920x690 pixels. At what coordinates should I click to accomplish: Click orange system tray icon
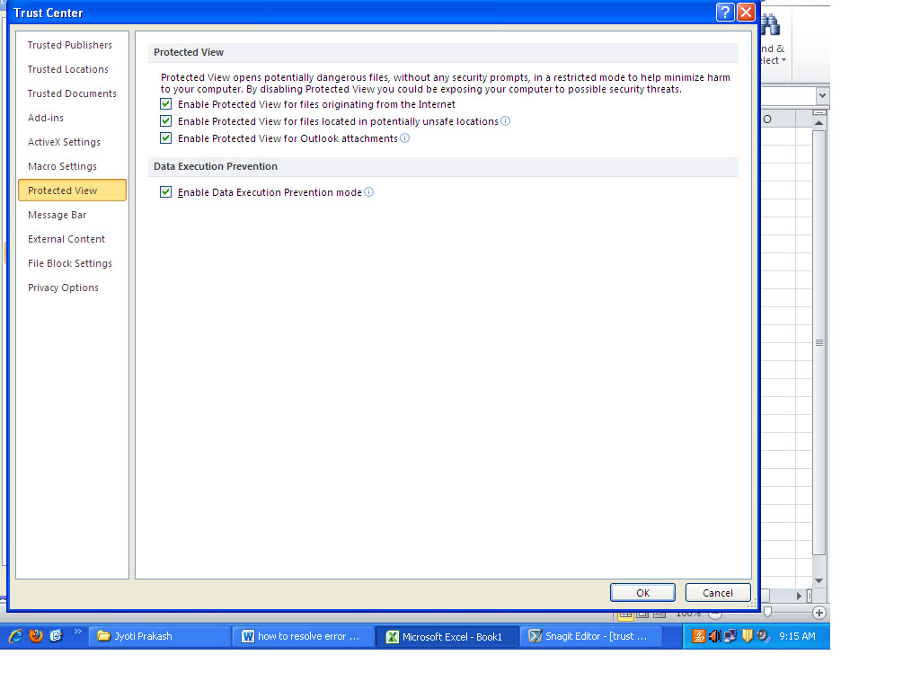pos(698,636)
